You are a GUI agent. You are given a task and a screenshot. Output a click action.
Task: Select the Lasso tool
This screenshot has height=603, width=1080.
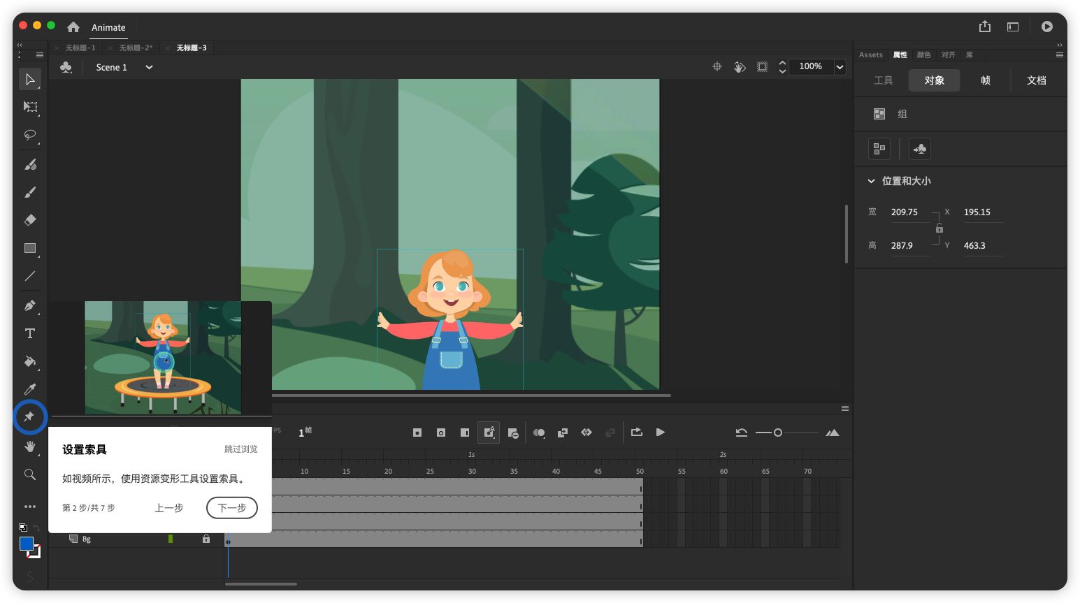click(30, 135)
